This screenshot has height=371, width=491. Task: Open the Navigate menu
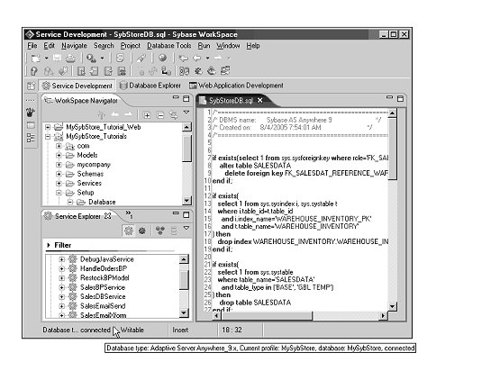pyautogui.click(x=74, y=46)
